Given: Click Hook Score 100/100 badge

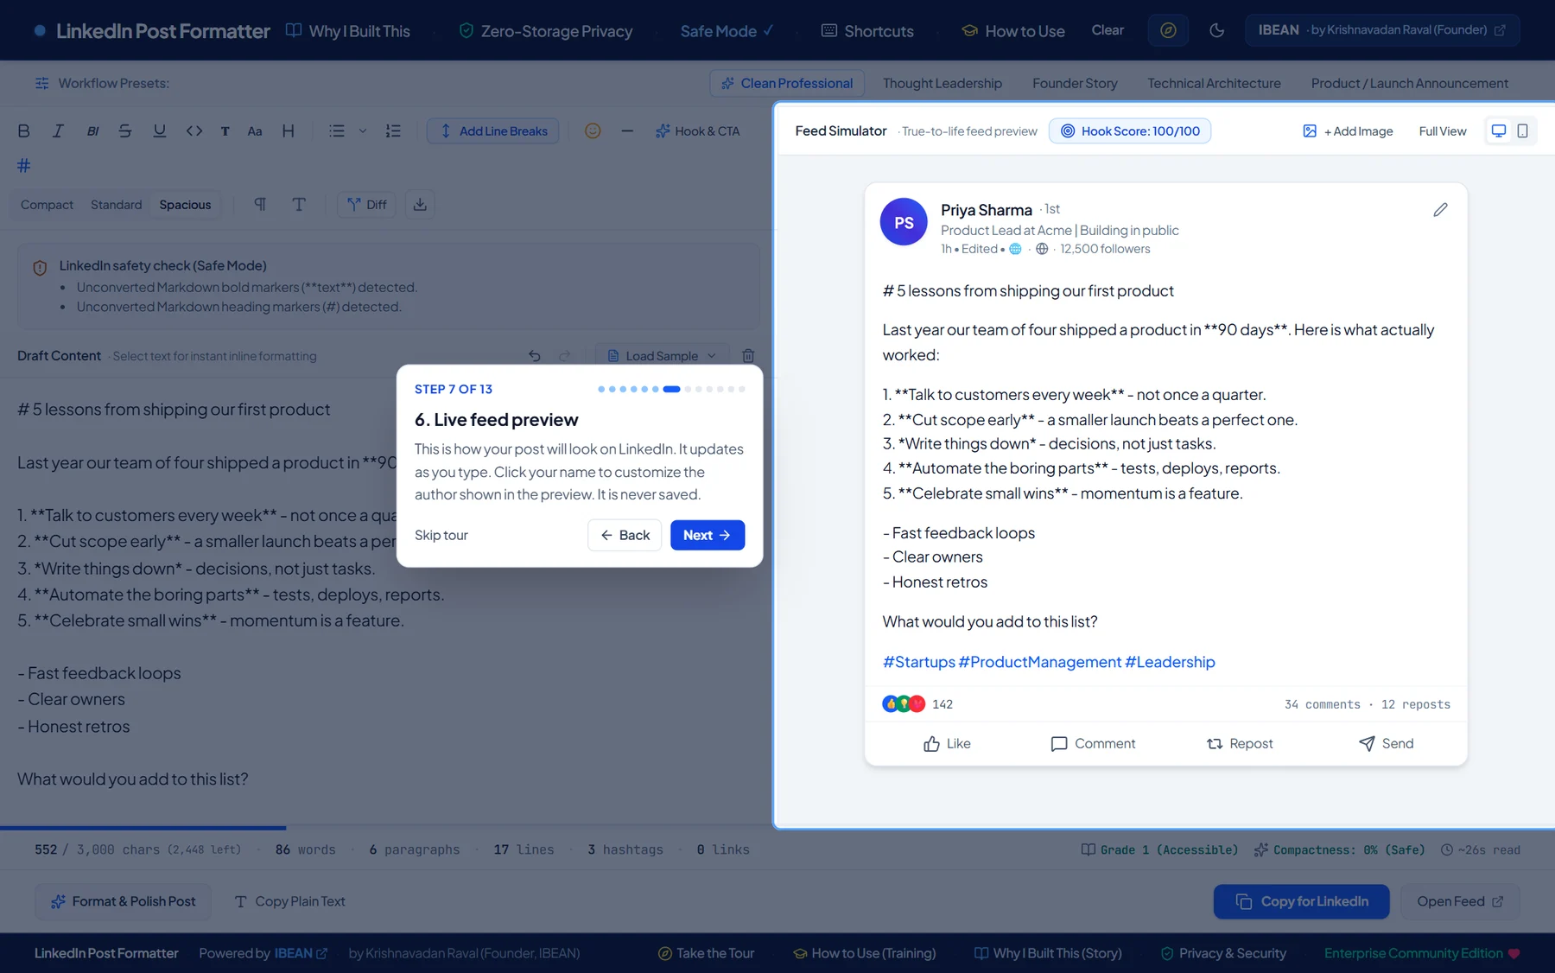Looking at the screenshot, I should [x=1130, y=131].
